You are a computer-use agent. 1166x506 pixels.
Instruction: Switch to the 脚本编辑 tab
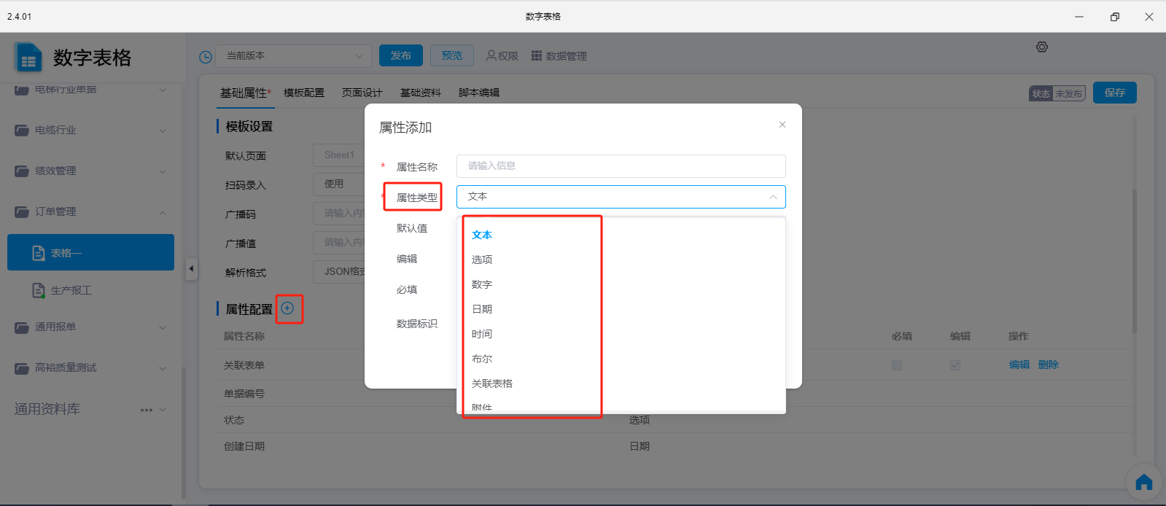coord(479,93)
